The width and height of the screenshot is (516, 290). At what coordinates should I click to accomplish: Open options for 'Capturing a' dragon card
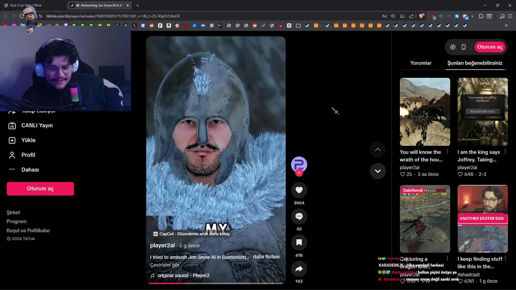coord(447,258)
